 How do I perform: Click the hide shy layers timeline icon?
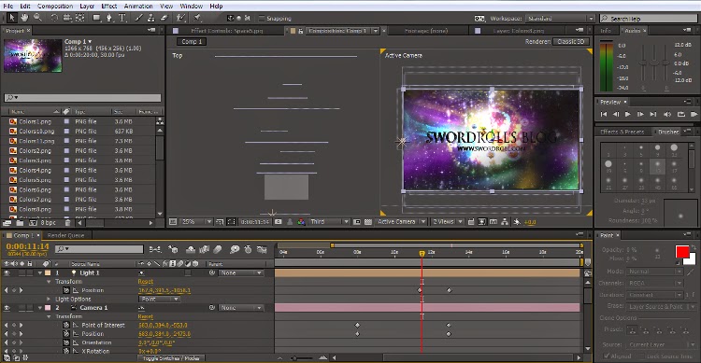click(190, 249)
